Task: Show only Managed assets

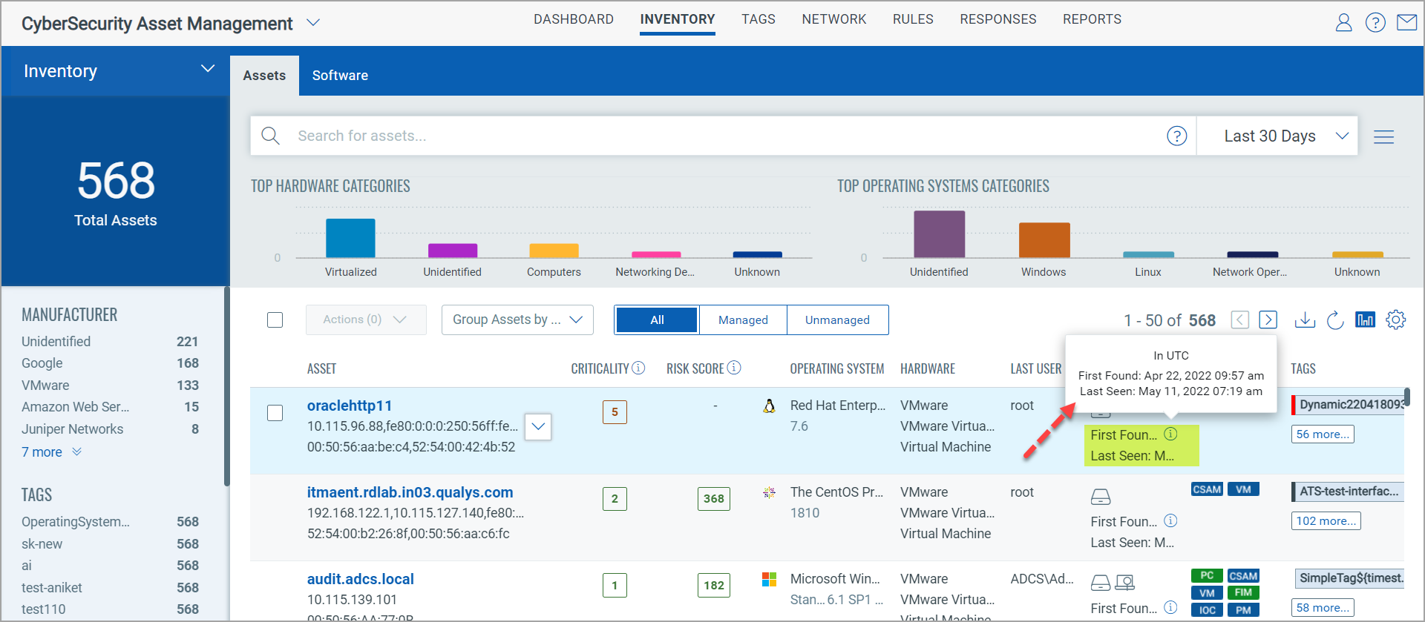Action: click(x=743, y=320)
